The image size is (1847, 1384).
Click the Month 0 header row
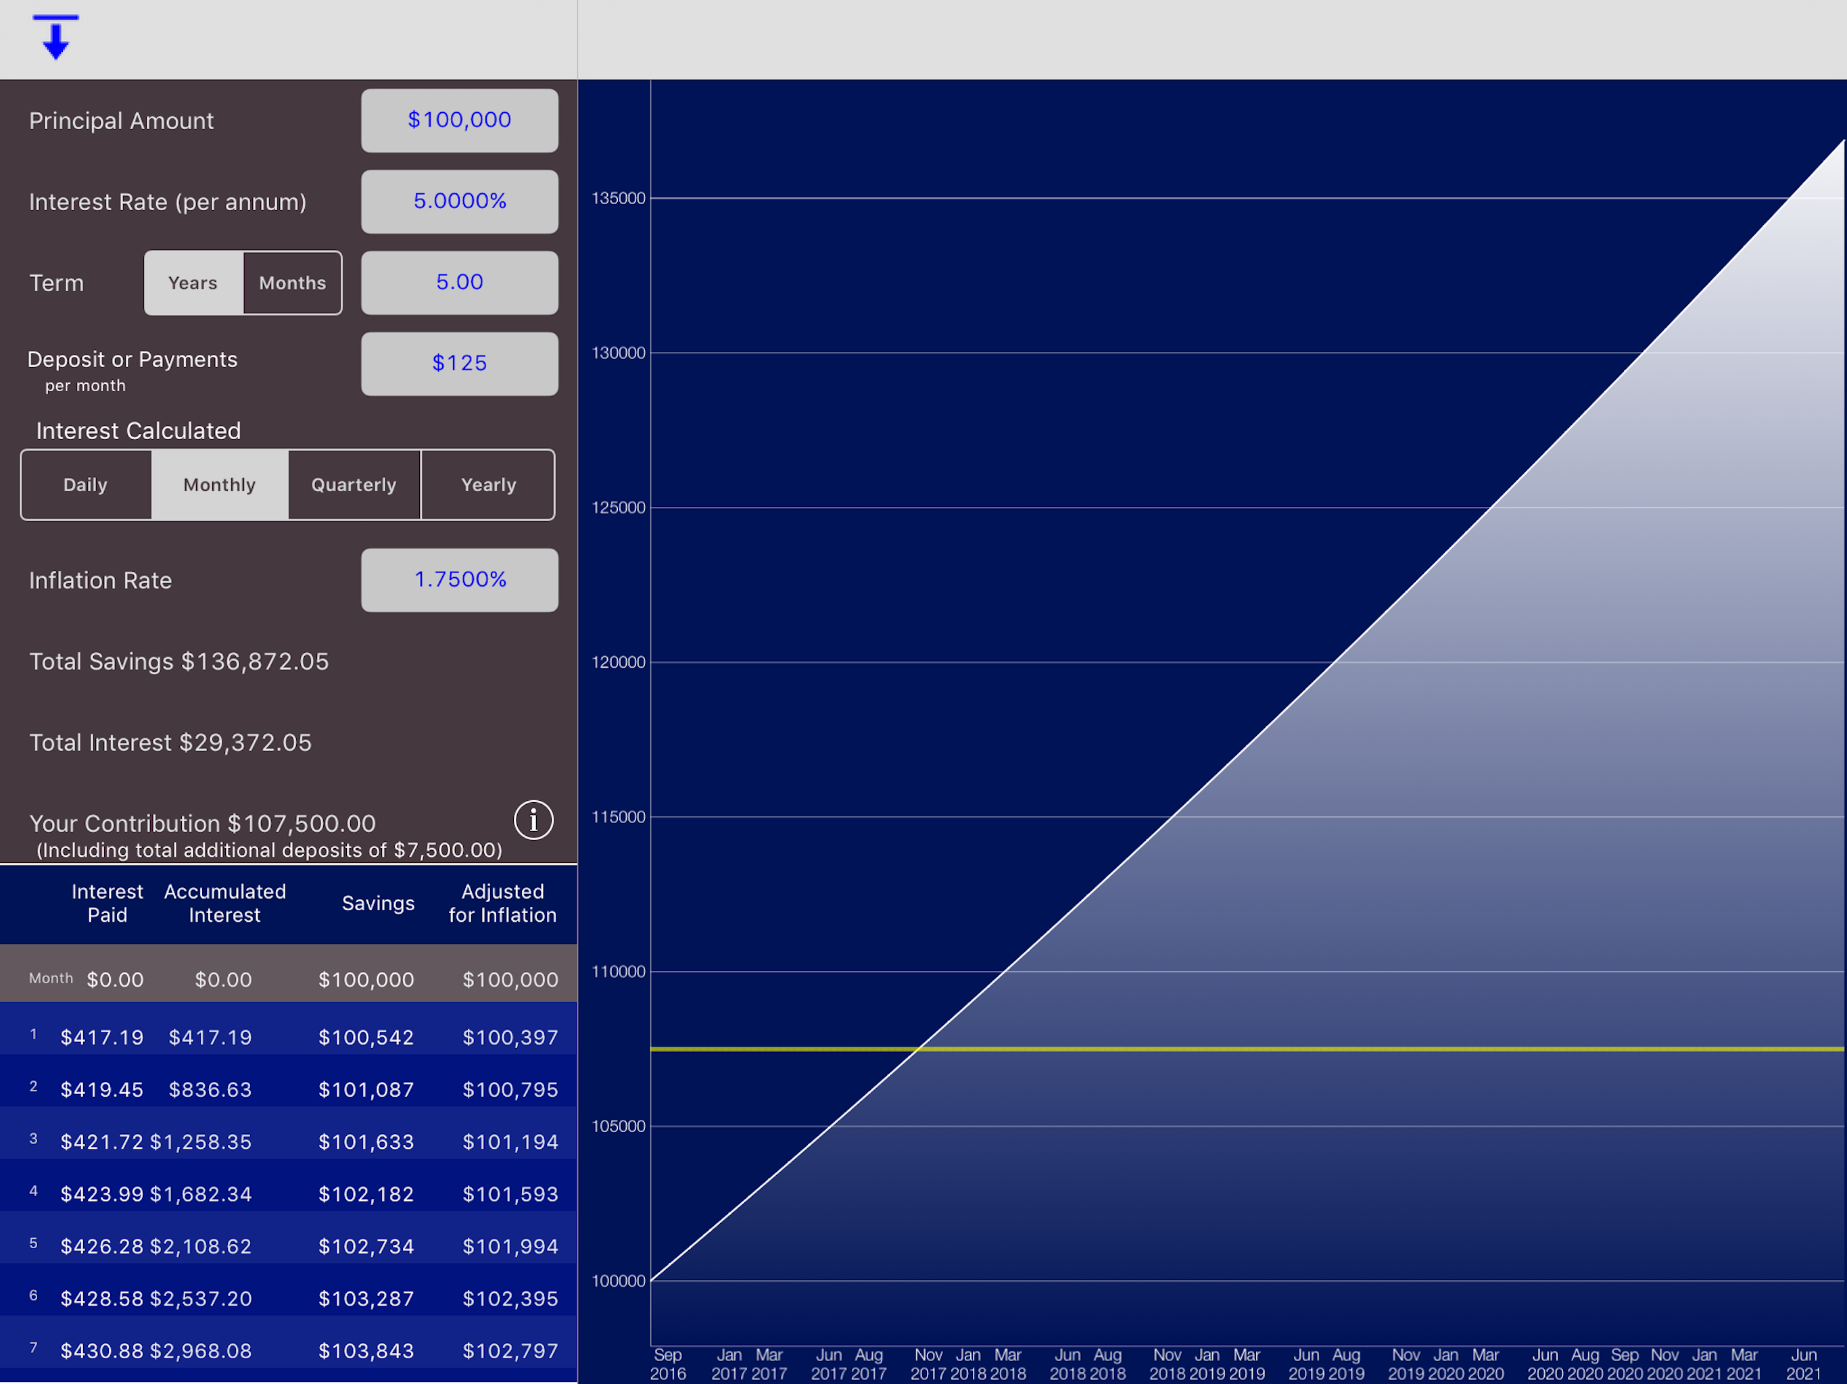(x=288, y=979)
